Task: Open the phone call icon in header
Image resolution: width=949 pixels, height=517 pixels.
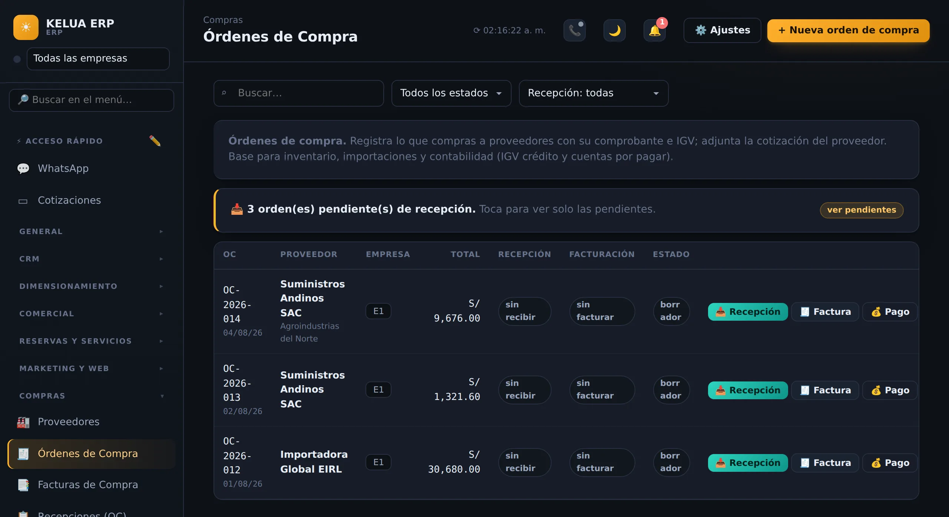Action: click(575, 30)
